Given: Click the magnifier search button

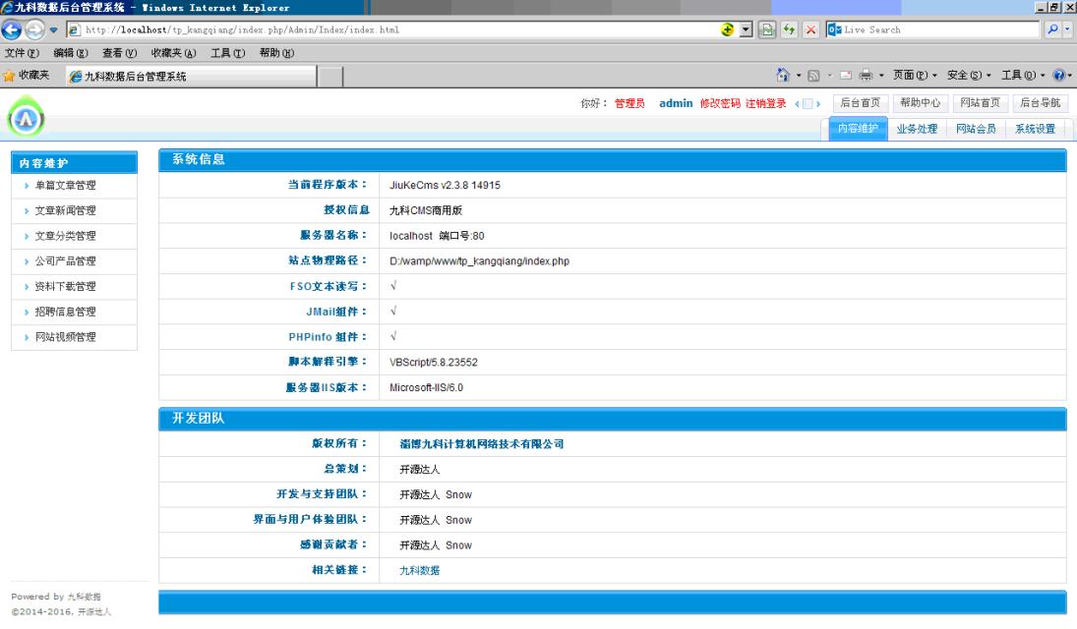Looking at the screenshot, I should [x=1052, y=29].
